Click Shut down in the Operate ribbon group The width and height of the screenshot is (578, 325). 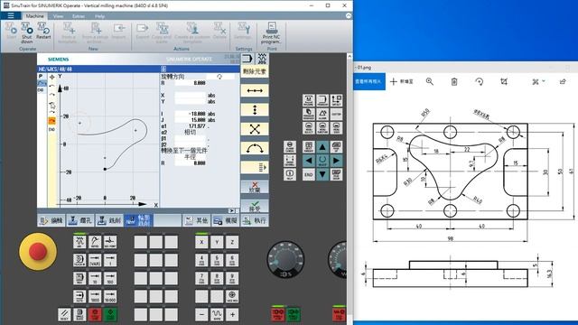pos(27,32)
